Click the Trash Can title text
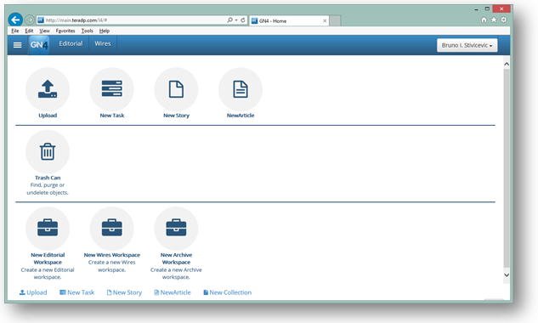This screenshot has width=538, height=323. (x=48, y=178)
